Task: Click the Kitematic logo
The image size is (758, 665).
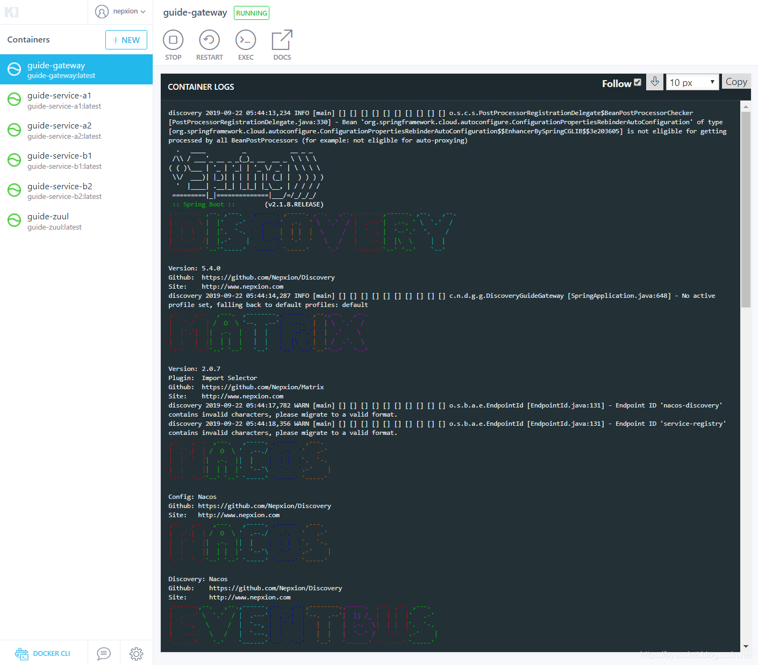Action: 11,12
